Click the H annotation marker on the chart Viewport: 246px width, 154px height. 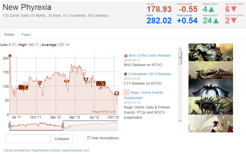click(x=83, y=72)
